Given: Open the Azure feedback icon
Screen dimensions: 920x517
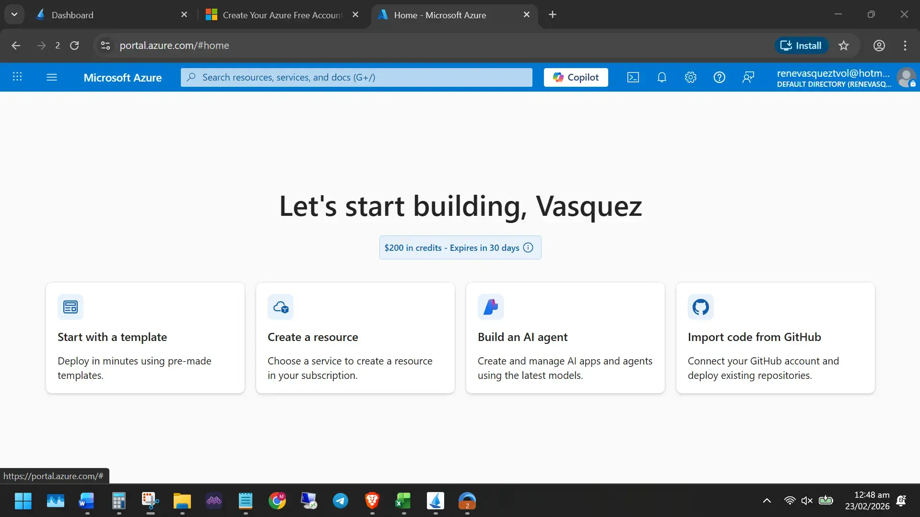Looking at the screenshot, I should (x=748, y=77).
